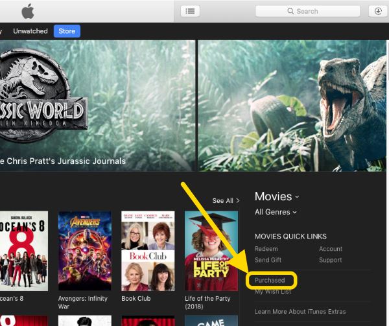389x326 pixels.
Task: Click the Send Gift link
Action: point(268,260)
